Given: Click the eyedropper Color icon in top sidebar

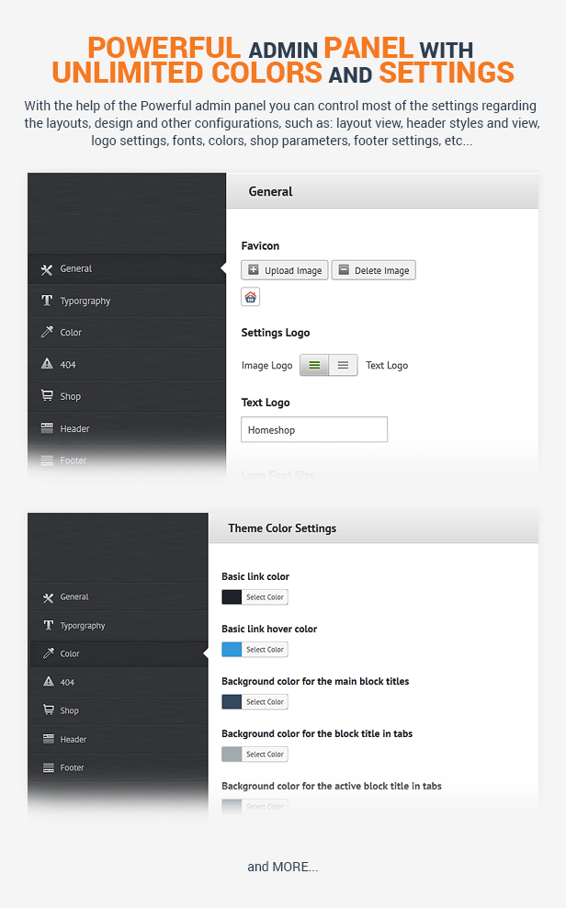Looking at the screenshot, I should 47,333.
